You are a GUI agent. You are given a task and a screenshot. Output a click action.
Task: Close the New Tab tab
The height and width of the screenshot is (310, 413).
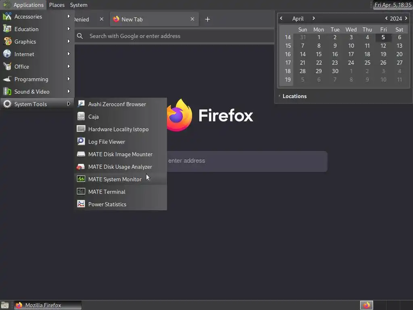(192, 19)
